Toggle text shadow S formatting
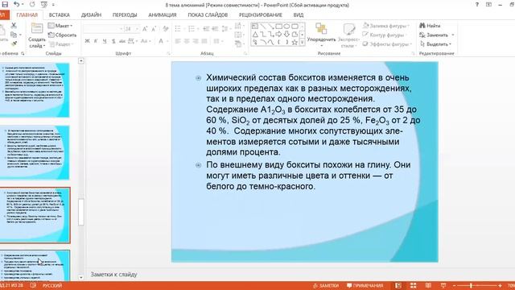The width and height of the screenshot is (515, 290). click(x=113, y=41)
